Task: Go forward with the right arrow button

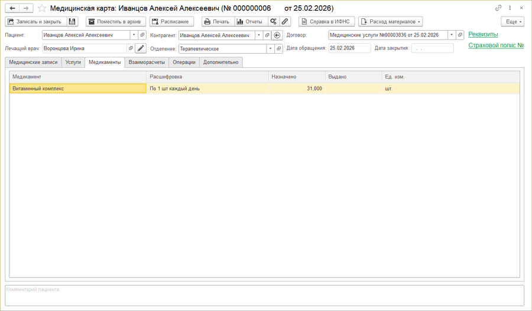Action: (x=26, y=8)
